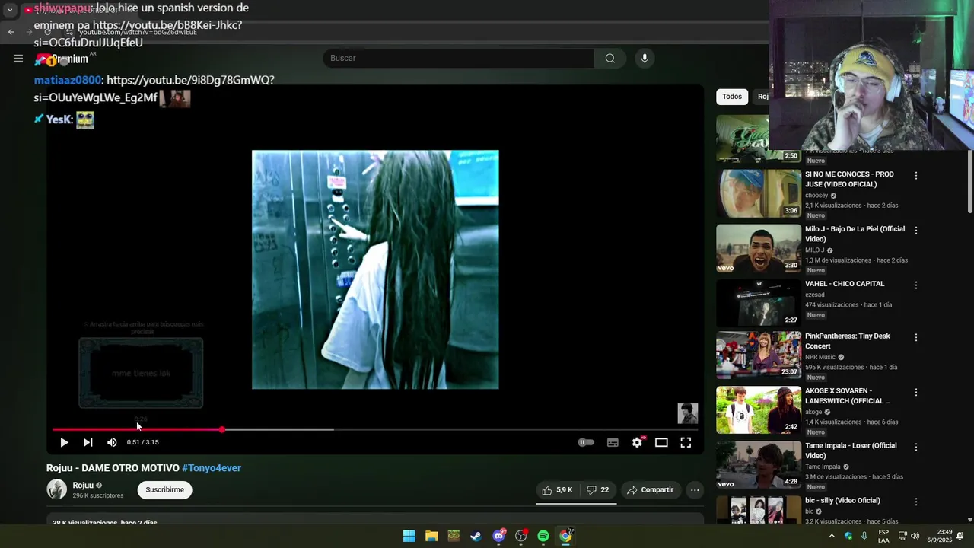Open options for VAHEL CHICO CAPITAL
This screenshot has width=974, height=548.
916,285
